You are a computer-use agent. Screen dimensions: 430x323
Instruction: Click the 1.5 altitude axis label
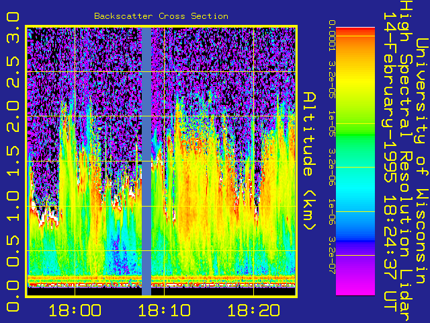[13, 161]
